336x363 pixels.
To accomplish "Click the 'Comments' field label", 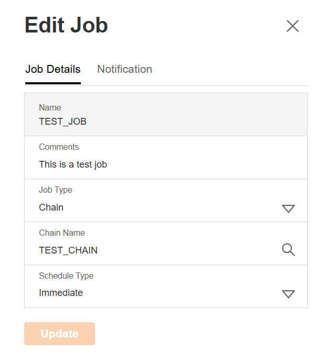I will 59,147.
